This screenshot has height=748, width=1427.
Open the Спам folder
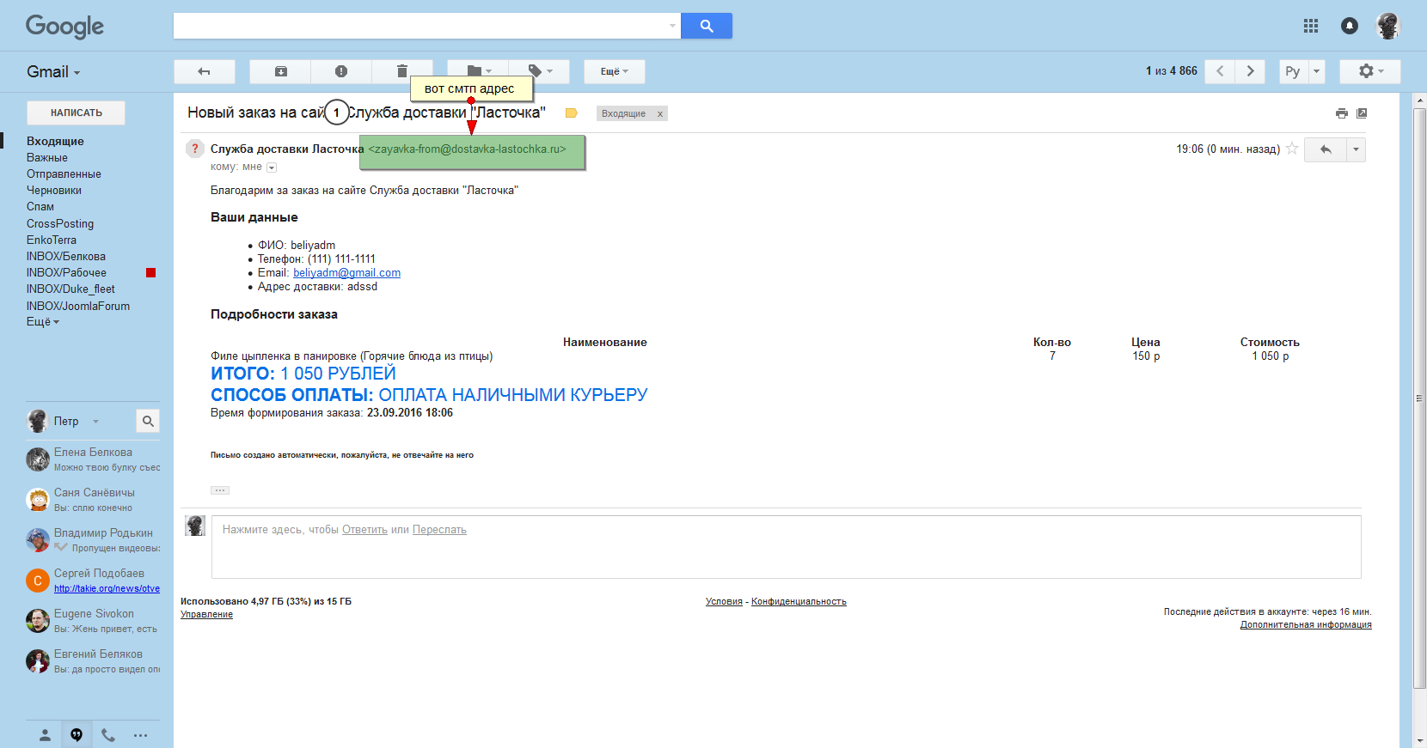(x=40, y=206)
